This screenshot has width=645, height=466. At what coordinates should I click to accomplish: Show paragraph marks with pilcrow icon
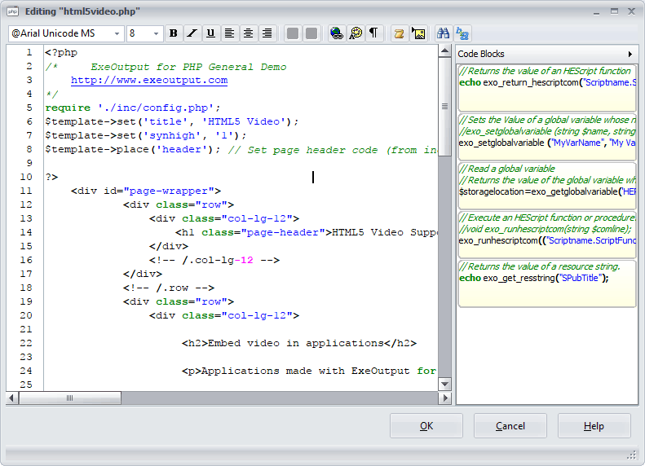point(373,33)
